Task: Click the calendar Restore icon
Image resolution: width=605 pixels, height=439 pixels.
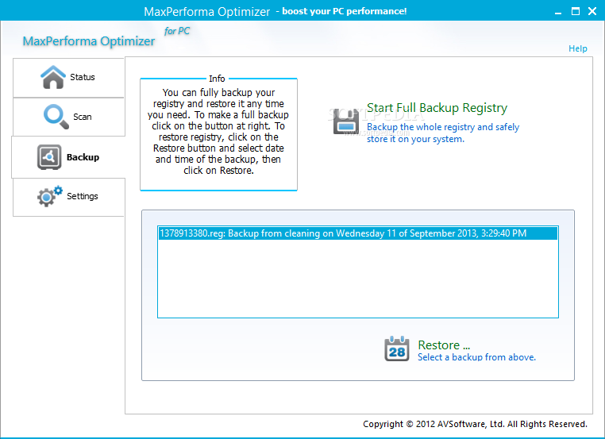Action: click(397, 349)
